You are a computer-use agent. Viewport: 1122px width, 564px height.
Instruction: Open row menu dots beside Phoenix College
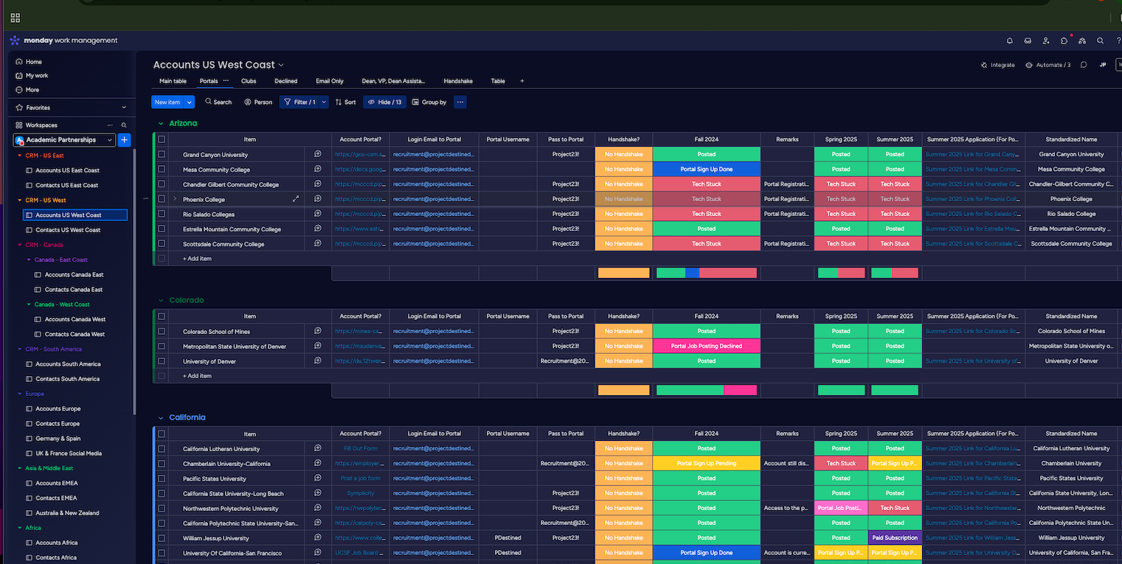(x=145, y=199)
